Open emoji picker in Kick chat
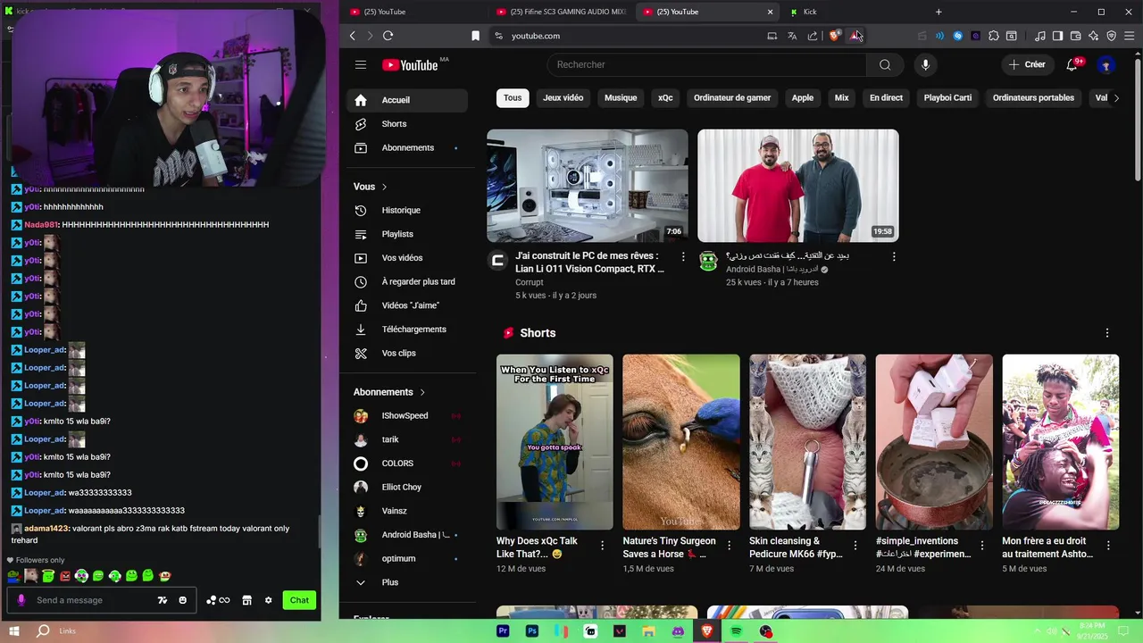Screen dimensions: 1143x643 tap(182, 600)
